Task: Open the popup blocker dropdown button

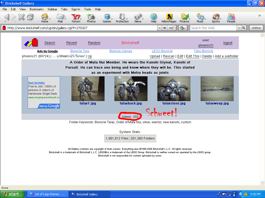Action: click(183, 28)
